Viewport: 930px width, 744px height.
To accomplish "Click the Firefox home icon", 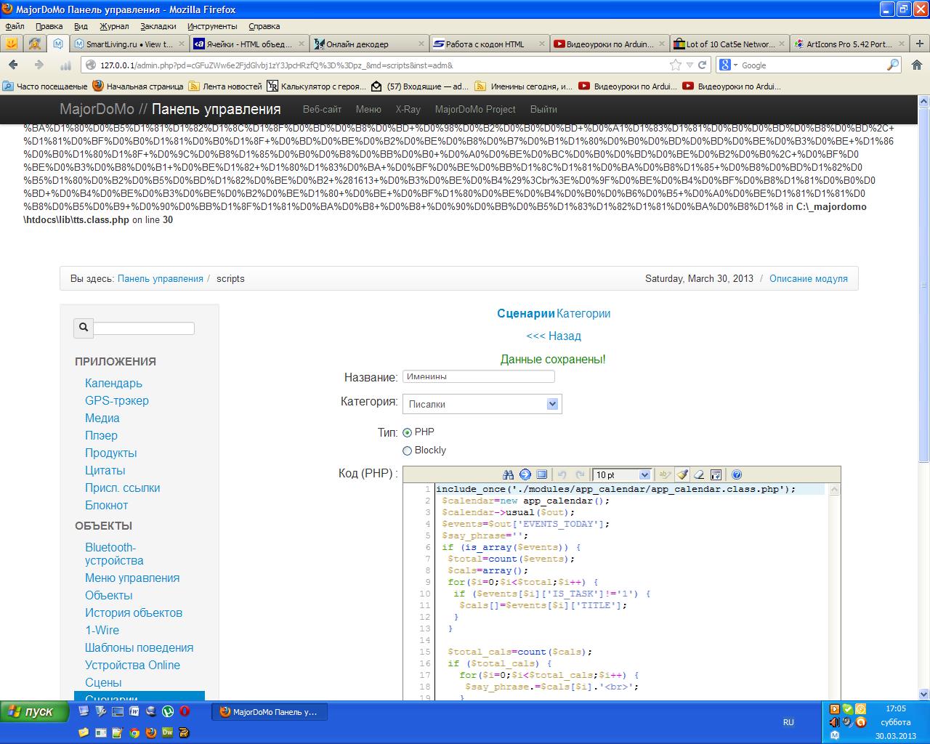I will (916, 65).
